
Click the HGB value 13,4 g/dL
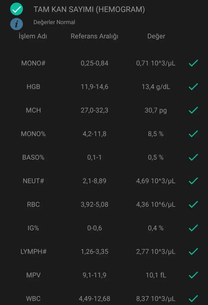[x=156, y=87]
